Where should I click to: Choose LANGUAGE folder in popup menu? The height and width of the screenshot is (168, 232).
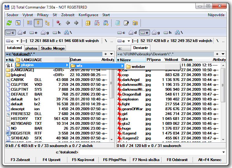[x=42, y=60]
